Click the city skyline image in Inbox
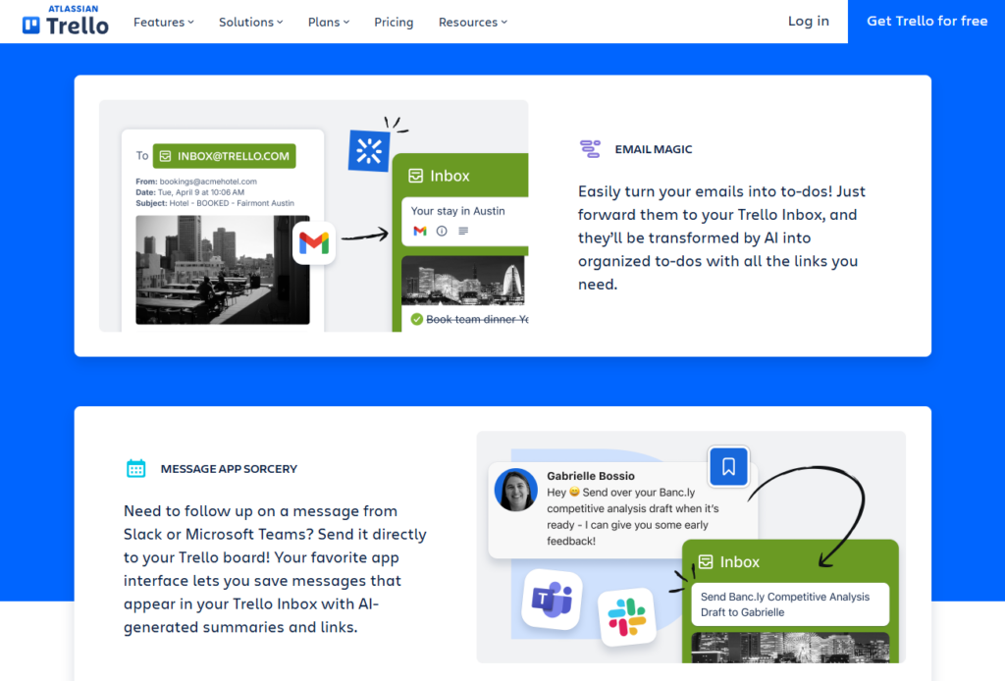The height and width of the screenshot is (681, 1005). [x=463, y=281]
